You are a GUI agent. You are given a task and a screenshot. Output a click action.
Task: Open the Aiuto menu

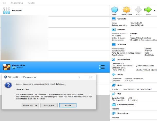click(31, 3)
